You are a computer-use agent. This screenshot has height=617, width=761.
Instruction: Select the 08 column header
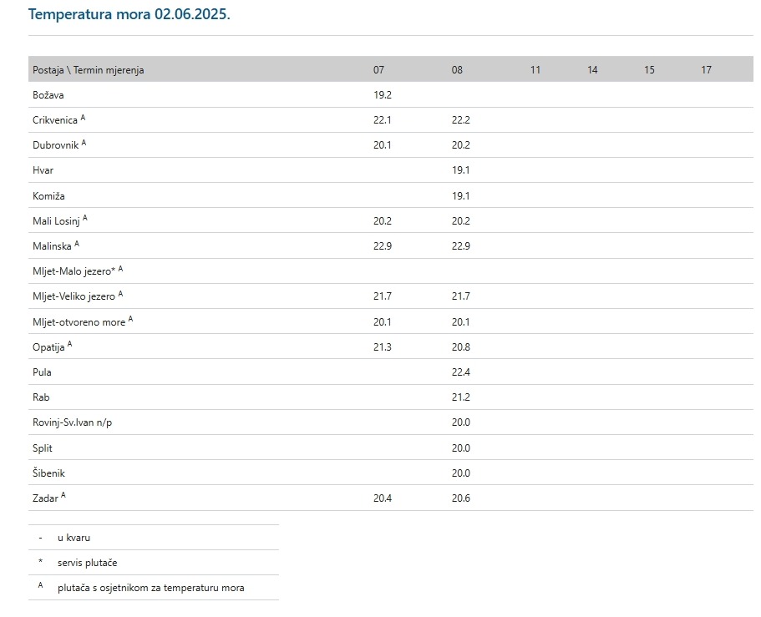point(457,70)
